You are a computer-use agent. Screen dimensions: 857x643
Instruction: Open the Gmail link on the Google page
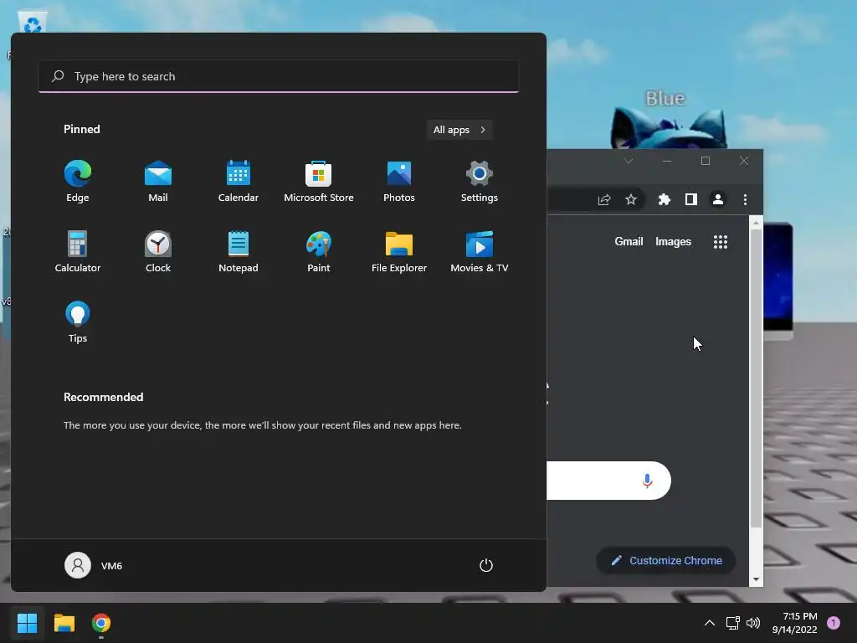pyautogui.click(x=629, y=242)
